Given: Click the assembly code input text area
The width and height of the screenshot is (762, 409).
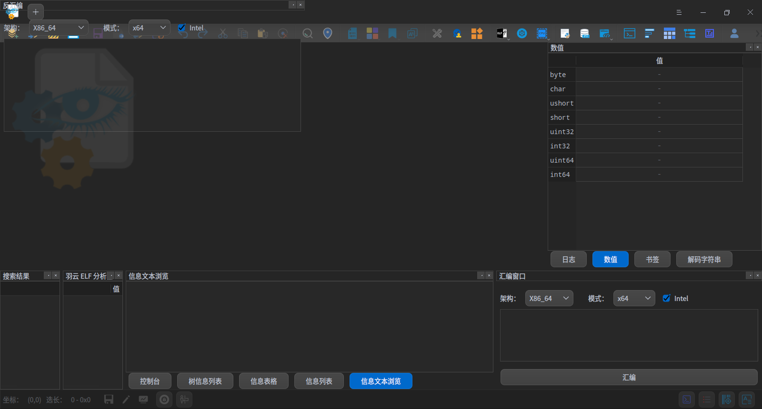Looking at the screenshot, I should point(629,335).
